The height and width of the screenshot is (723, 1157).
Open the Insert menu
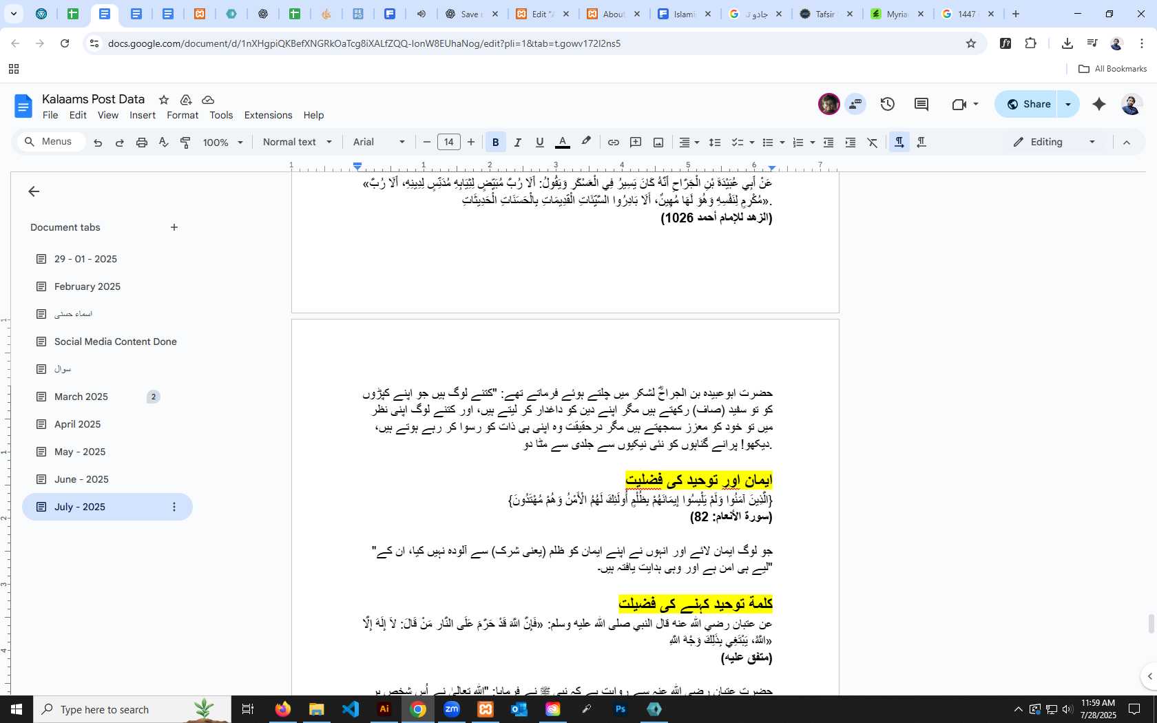pos(143,115)
